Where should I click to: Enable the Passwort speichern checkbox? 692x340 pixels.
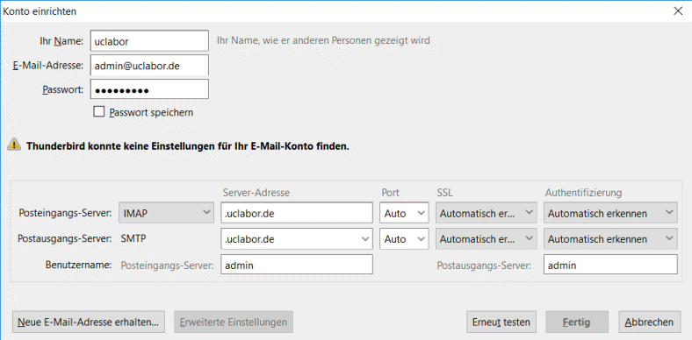click(x=98, y=111)
